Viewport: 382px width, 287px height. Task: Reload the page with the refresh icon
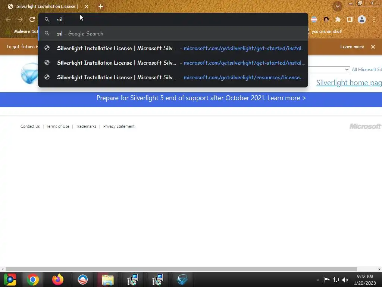32,19
